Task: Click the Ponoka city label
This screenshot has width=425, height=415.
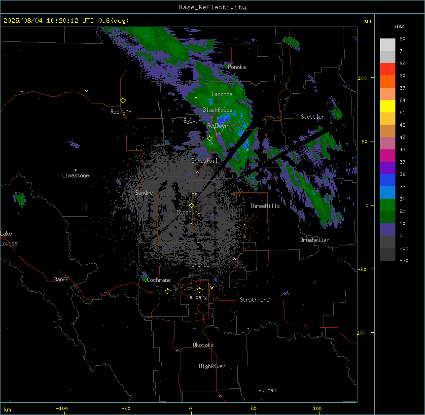Action: point(237,67)
